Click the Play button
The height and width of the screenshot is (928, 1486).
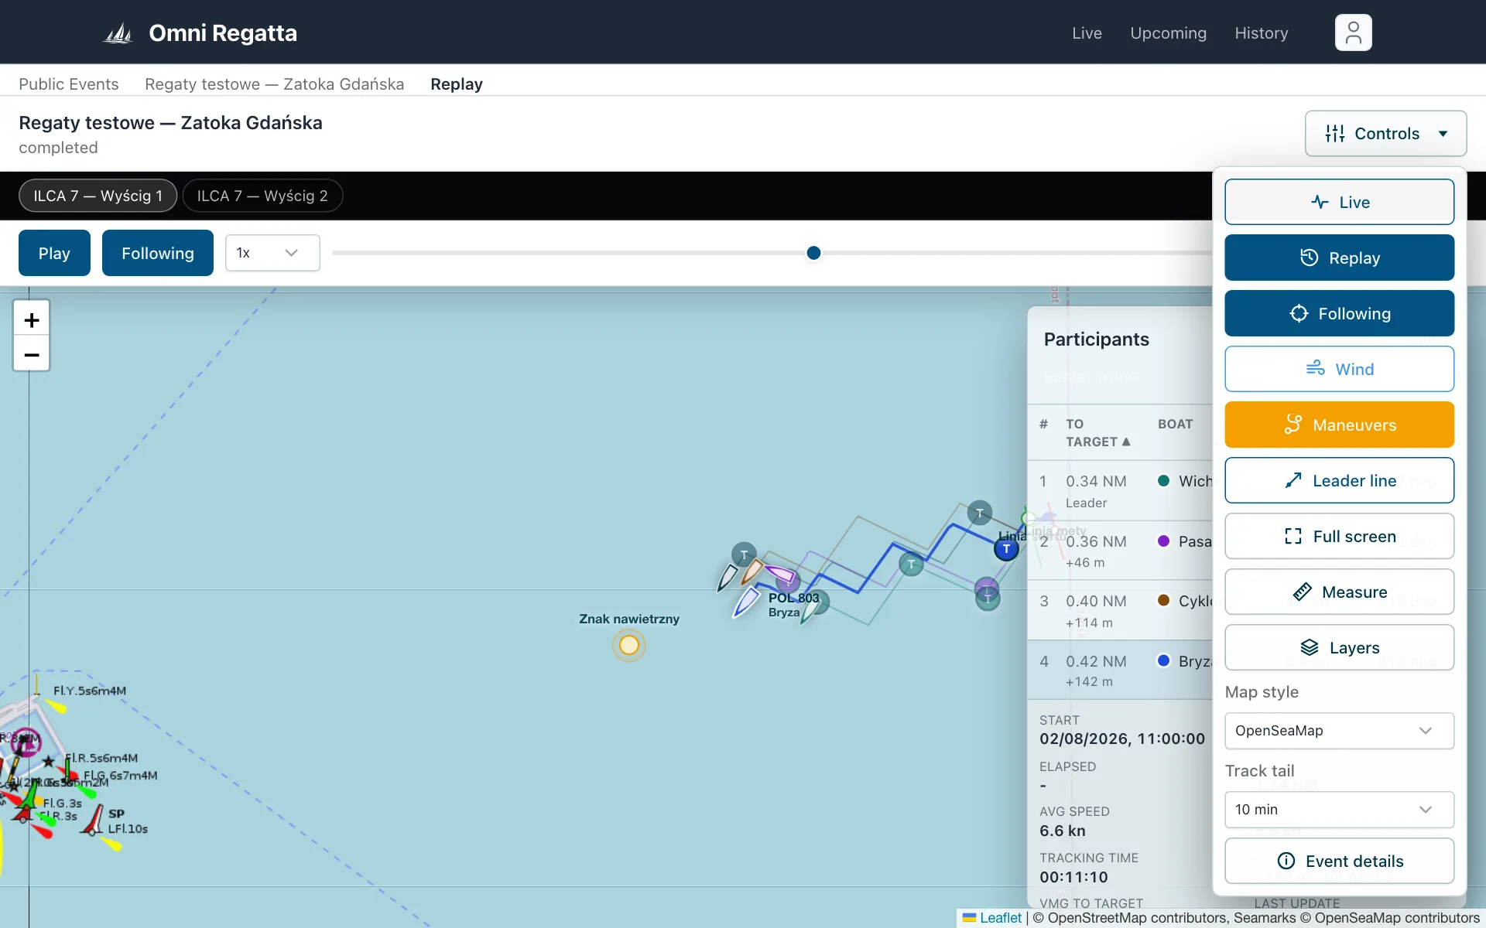(54, 253)
